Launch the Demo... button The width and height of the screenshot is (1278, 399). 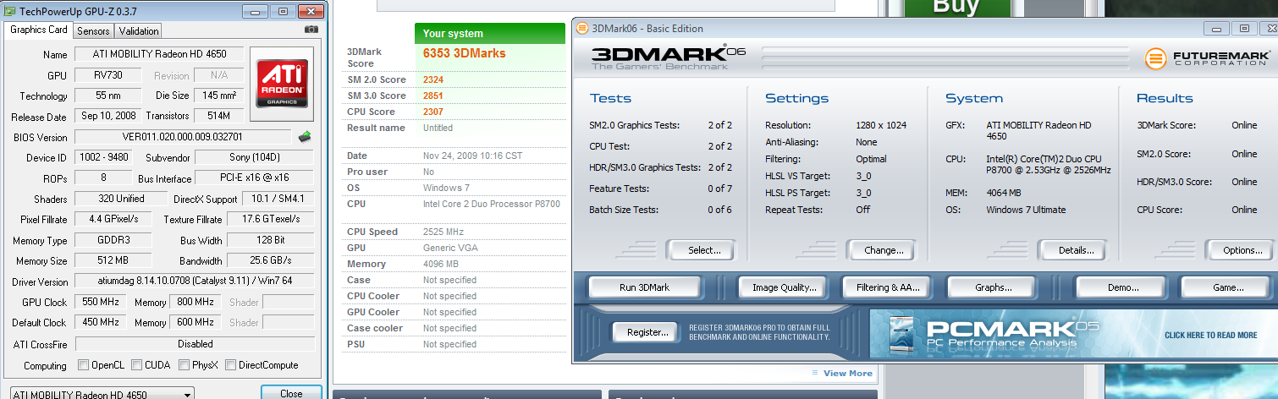click(1123, 287)
